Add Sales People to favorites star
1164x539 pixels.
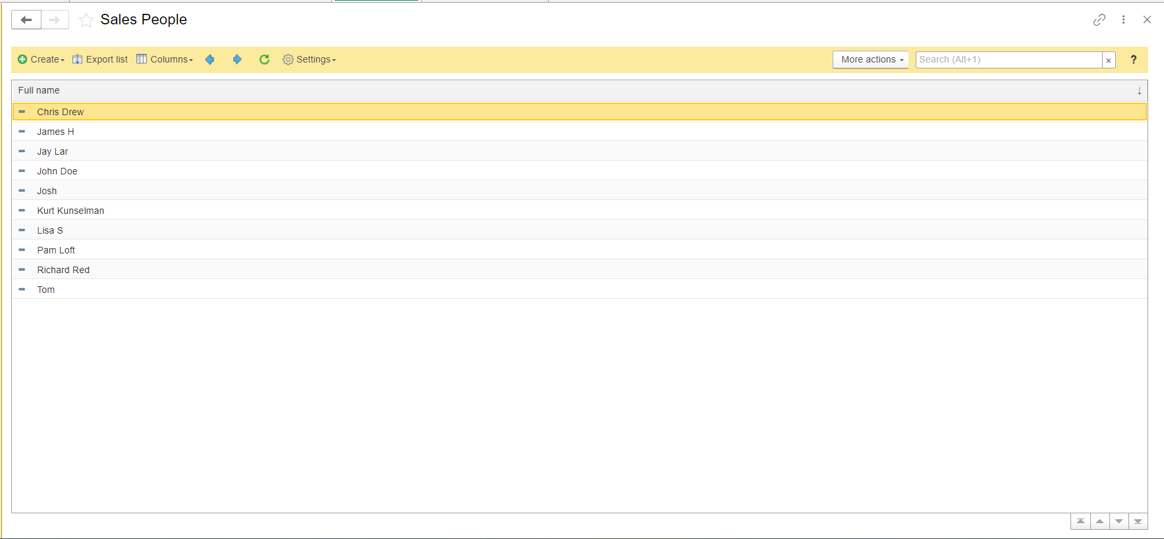[x=86, y=20]
